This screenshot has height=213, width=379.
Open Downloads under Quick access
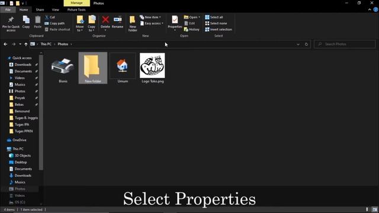pyautogui.click(x=23, y=64)
